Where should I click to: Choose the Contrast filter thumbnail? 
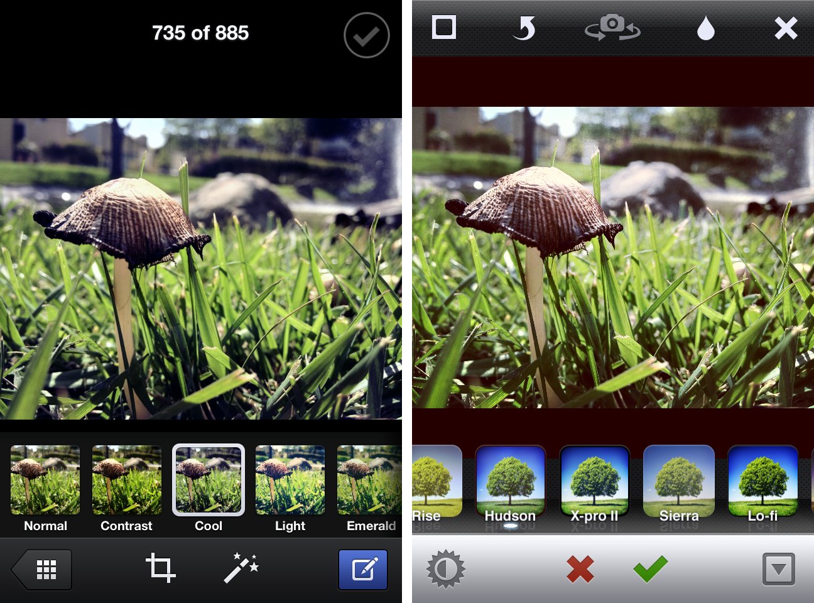pos(127,480)
